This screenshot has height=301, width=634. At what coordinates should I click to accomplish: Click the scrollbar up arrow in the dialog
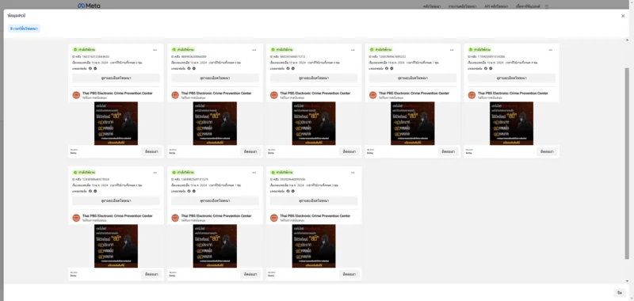[x=627, y=40]
